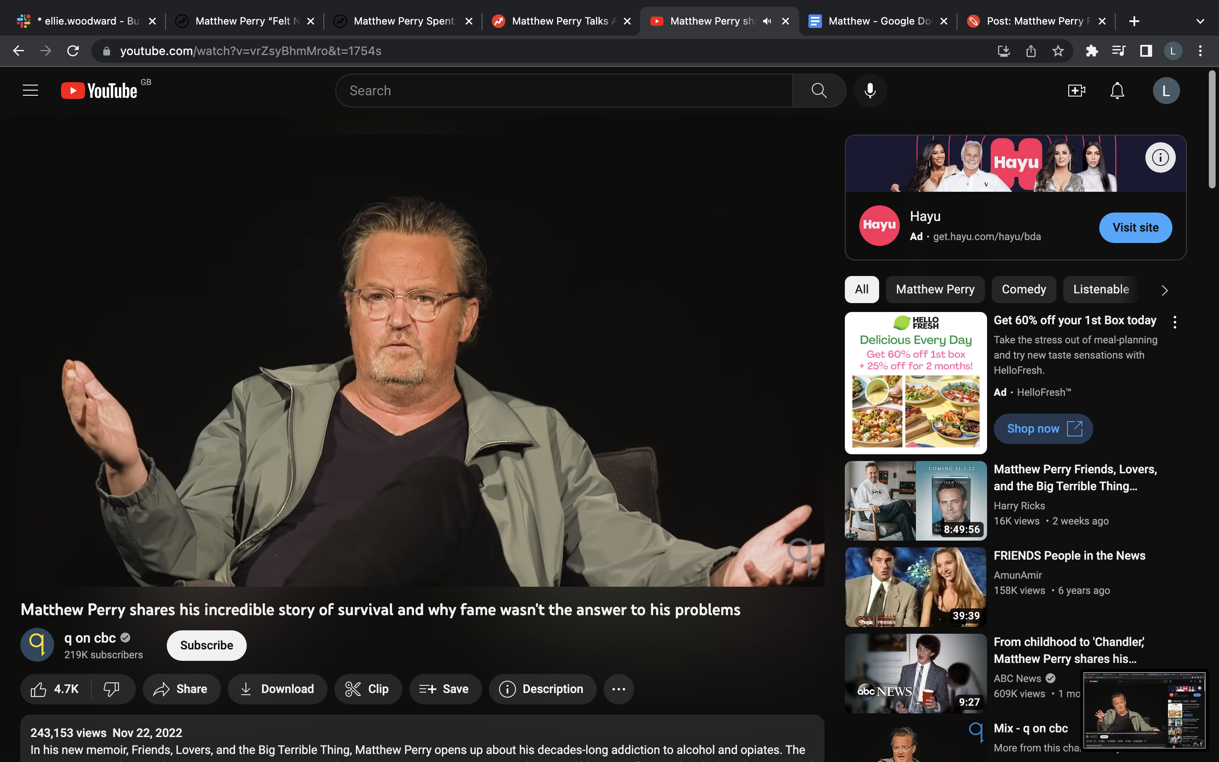The height and width of the screenshot is (762, 1219).
Task: Click the voice search microphone icon
Action: 870,91
